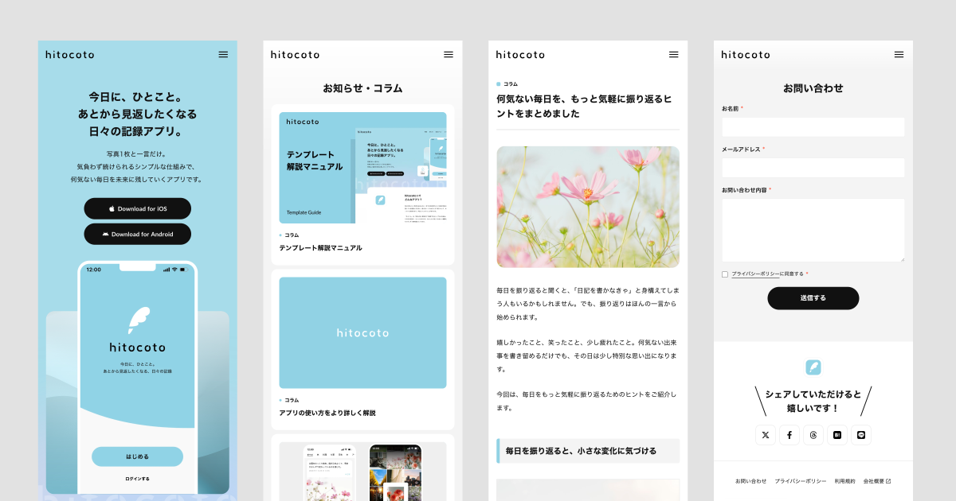Tap はじめる button in phone mockup
This screenshot has width=956, height=501.
coord(138,456)
